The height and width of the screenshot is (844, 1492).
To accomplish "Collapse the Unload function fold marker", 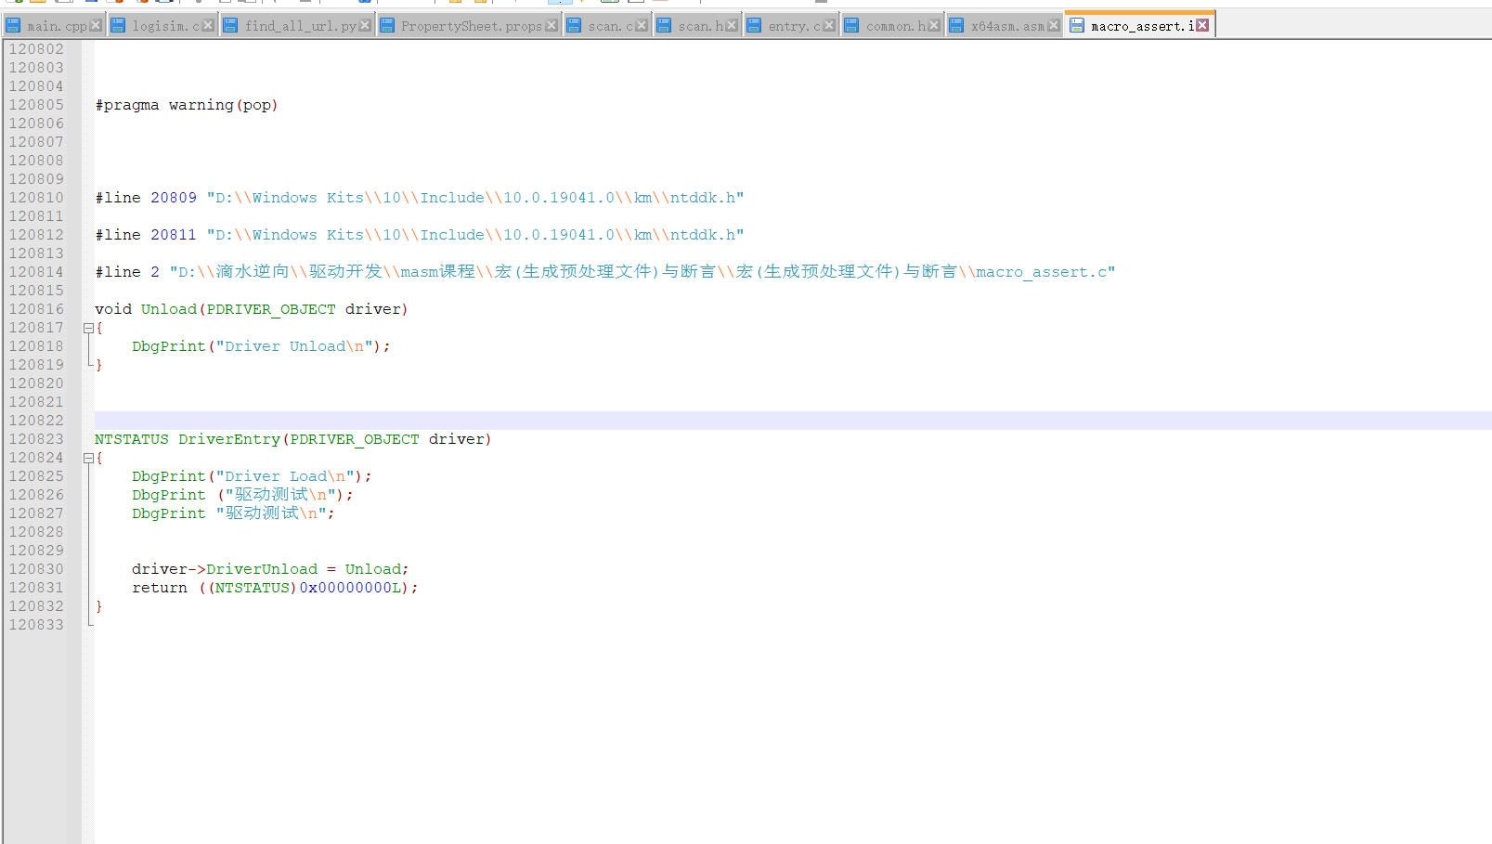I will [x=88, y=328].
